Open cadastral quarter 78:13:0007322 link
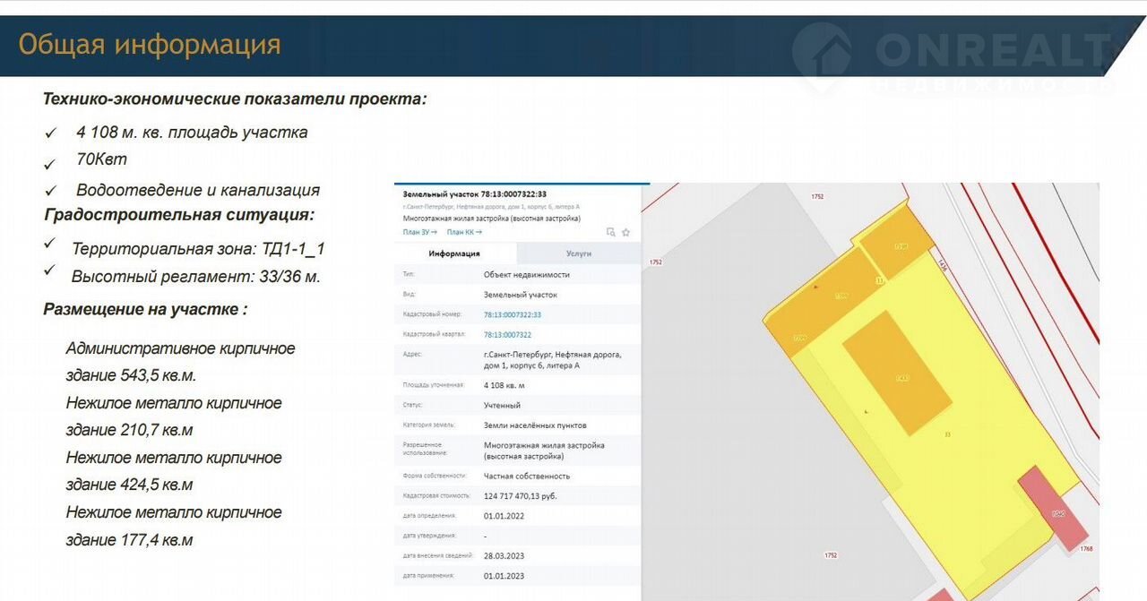This screenshot has width=1147, height=601. 507,334
